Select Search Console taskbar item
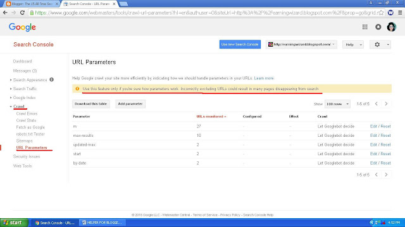 [x=55, y=223]
